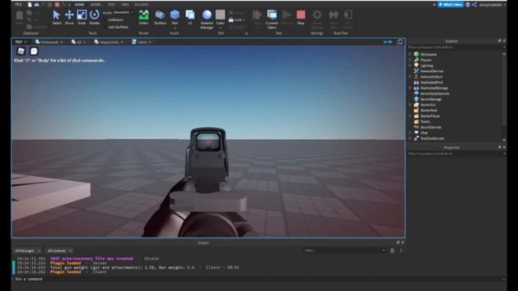
Task: Open the UI insert tool
Action: 190,17
